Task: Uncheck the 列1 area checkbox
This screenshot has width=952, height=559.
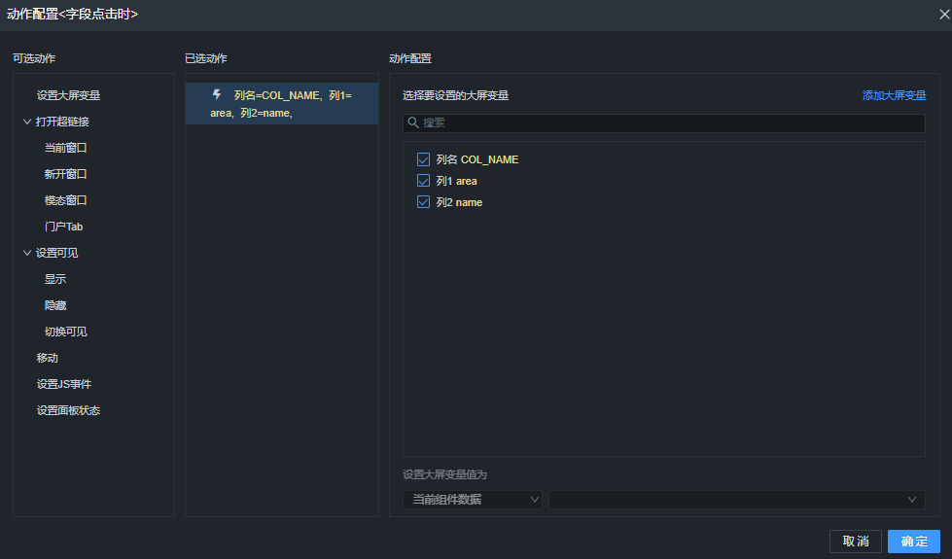Action: point(423,181)
